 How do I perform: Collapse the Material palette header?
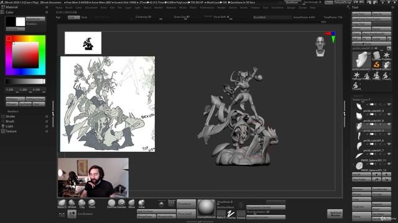[11, 7]
